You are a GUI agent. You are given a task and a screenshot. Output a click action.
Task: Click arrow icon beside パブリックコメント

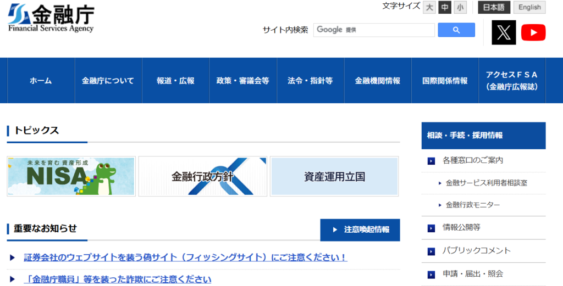[x=431, y=251]
